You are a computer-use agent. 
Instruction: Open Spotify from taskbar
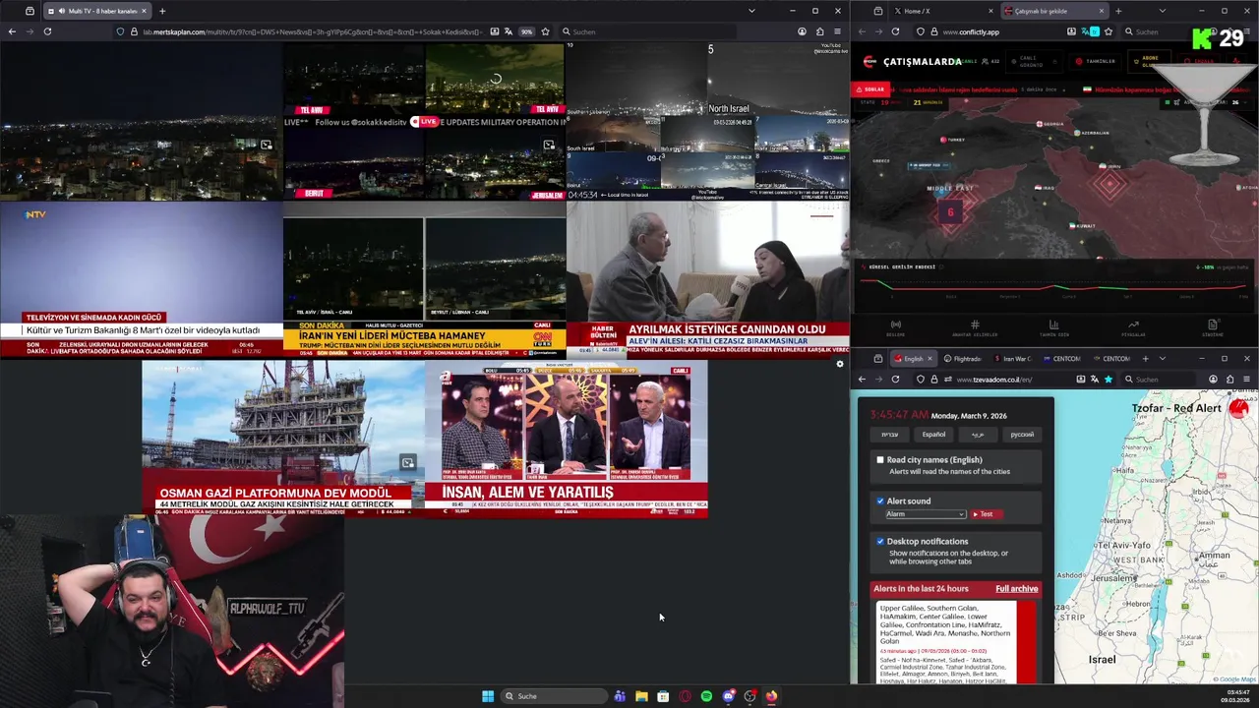[x=706, y=696]
